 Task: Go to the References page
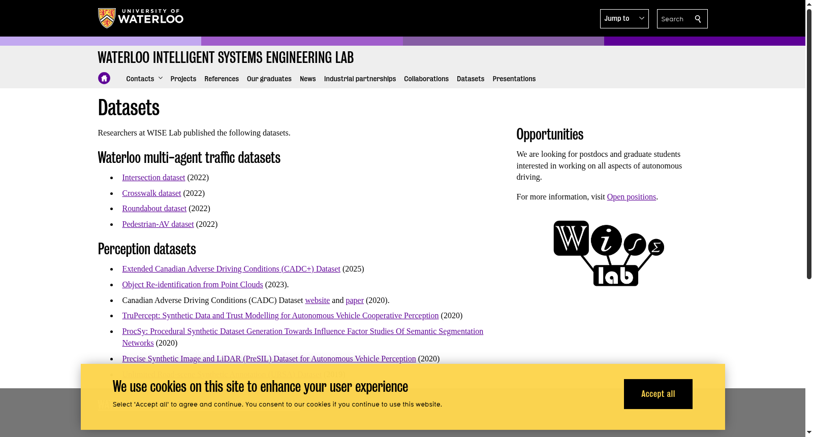click(222, 79)
